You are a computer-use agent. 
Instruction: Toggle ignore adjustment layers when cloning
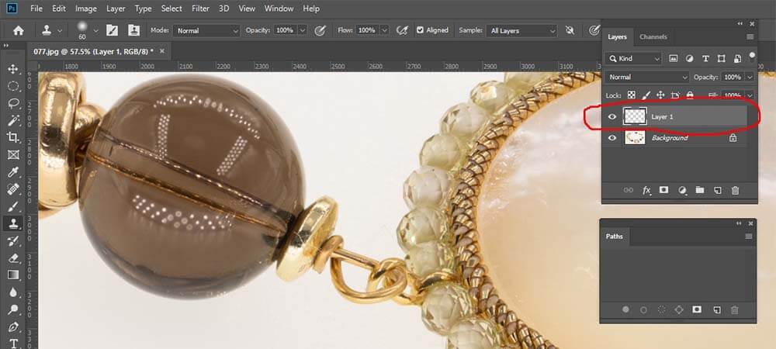click(570, 31)
